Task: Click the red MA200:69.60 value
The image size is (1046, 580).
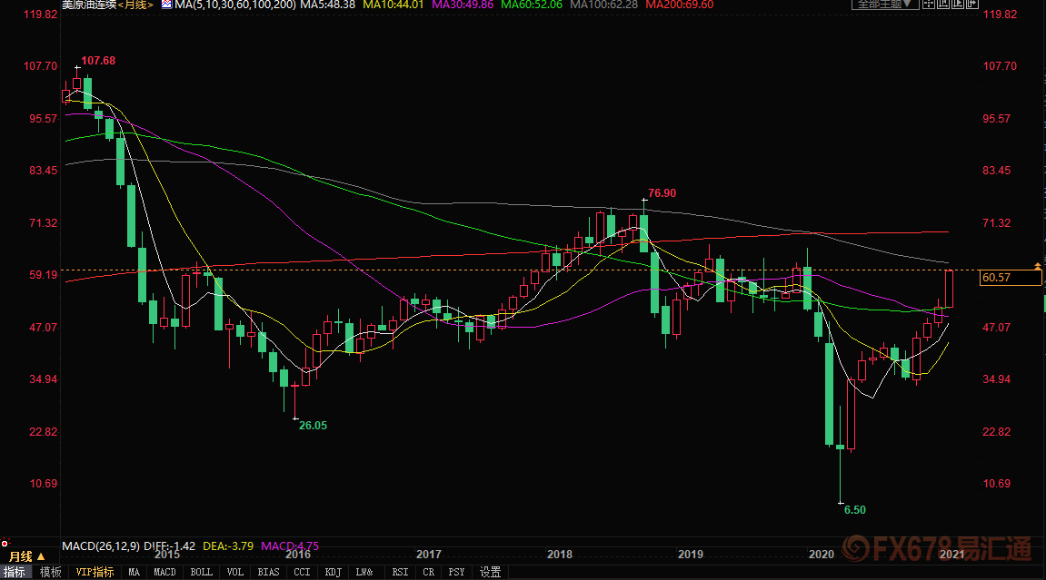Action: (x=680, y=5)
